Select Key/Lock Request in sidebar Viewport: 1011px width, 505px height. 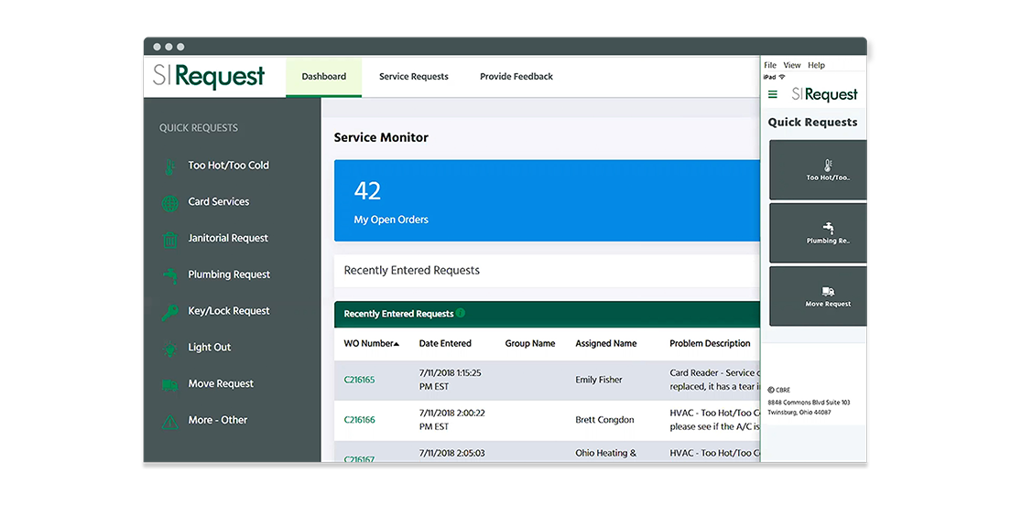pyautogui.click(x=229, y=311)
